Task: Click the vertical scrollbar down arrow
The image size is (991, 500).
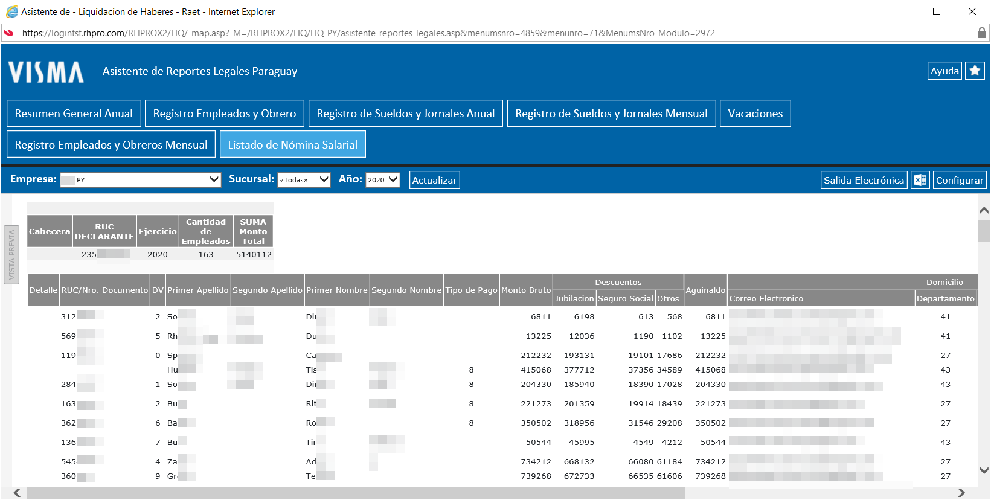Action: 984,470
